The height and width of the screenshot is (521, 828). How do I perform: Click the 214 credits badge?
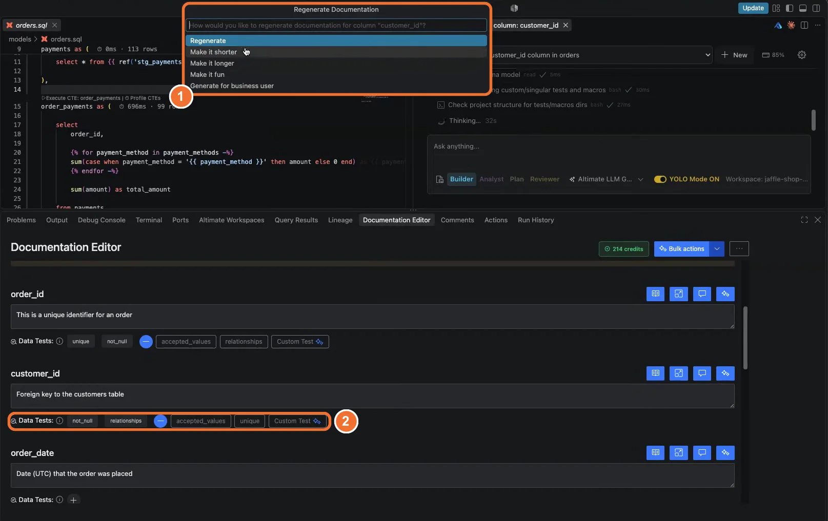[623, 249]
